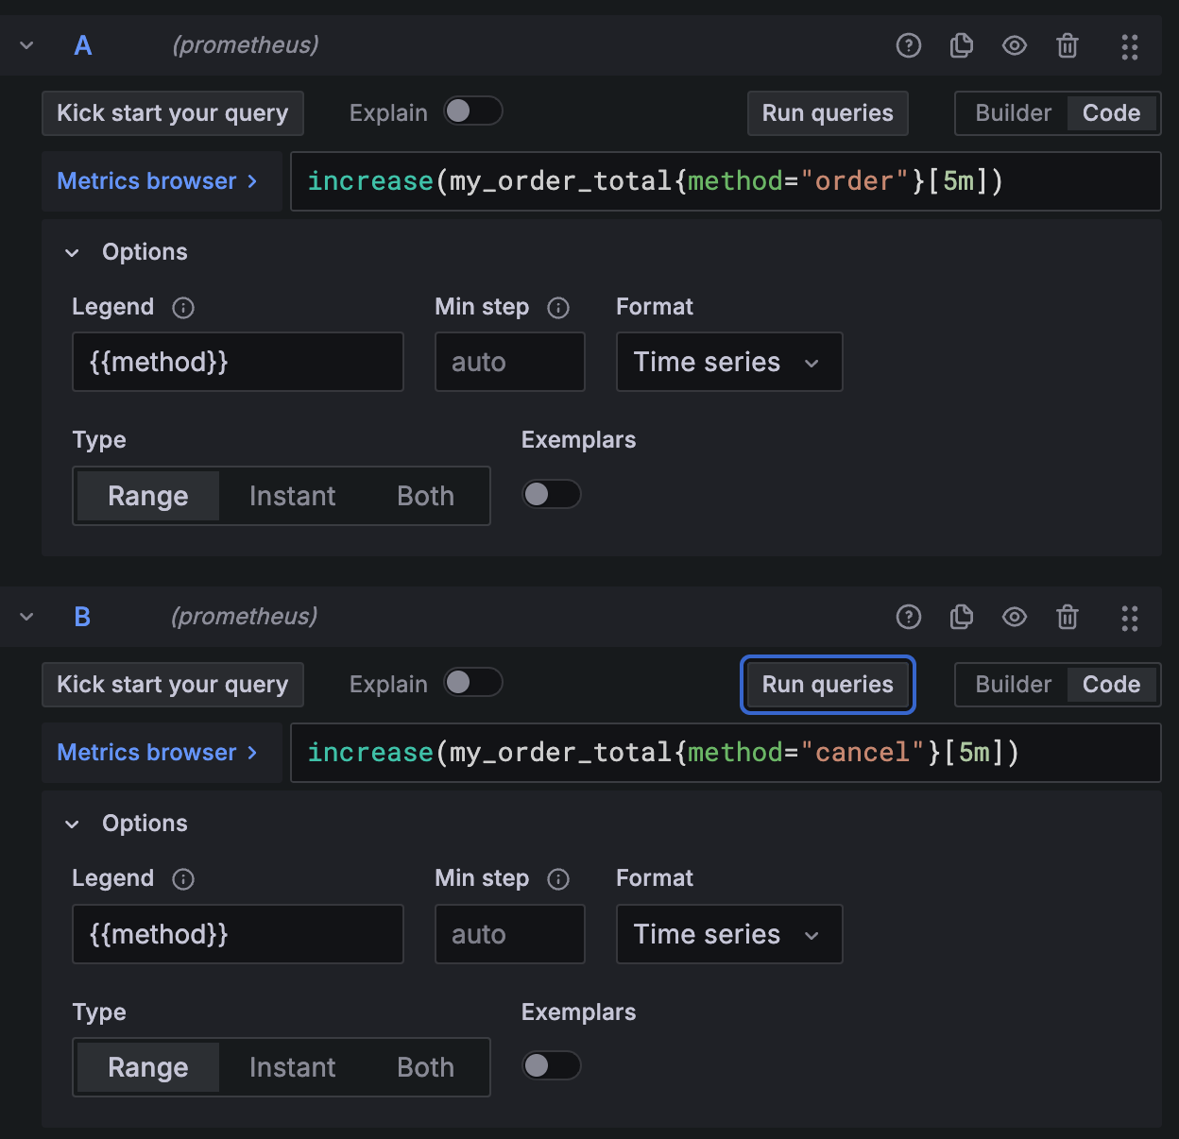Duplicate query B
The height and width of the screenshot is (1139, 1179).
point(961,617)
